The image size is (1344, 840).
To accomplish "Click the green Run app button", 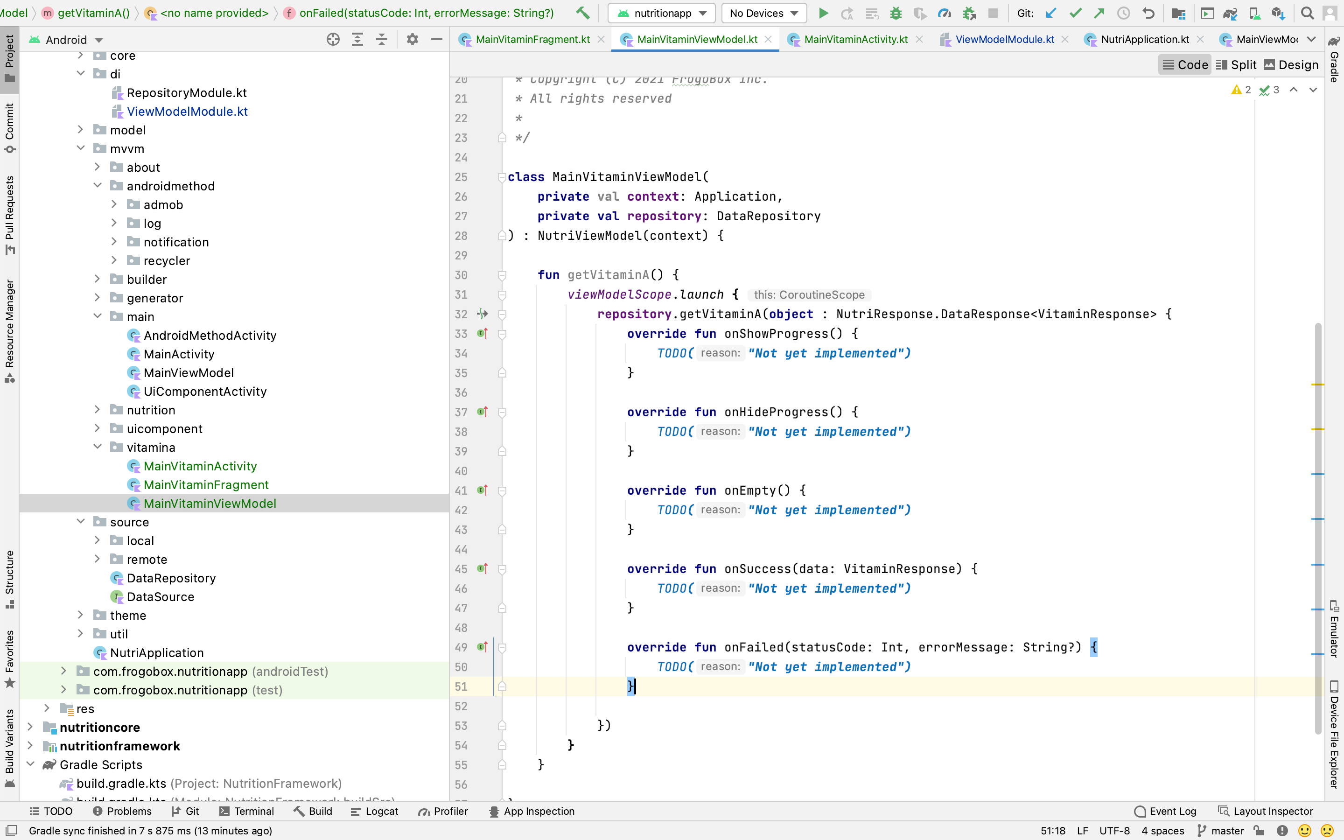I will pos(823,13).
